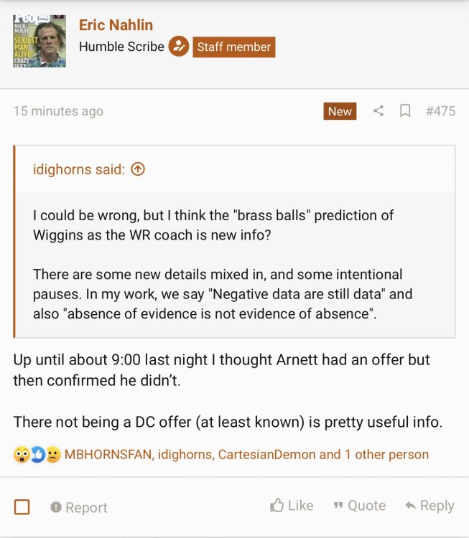Open MBHORNSFAN's profile from reactions list
The image size is (469, 538).
109,454
